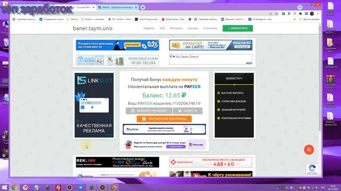Viewport: 341px width, 191px height.
Task: Open the FAQ page
Action: 162,28
